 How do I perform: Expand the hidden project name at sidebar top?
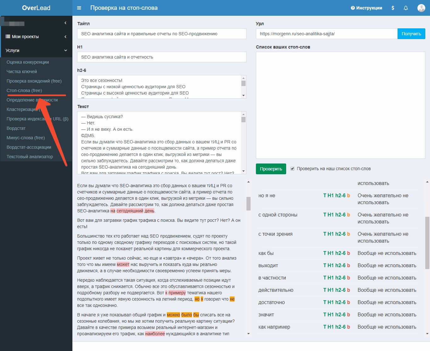tap(65, 23)
